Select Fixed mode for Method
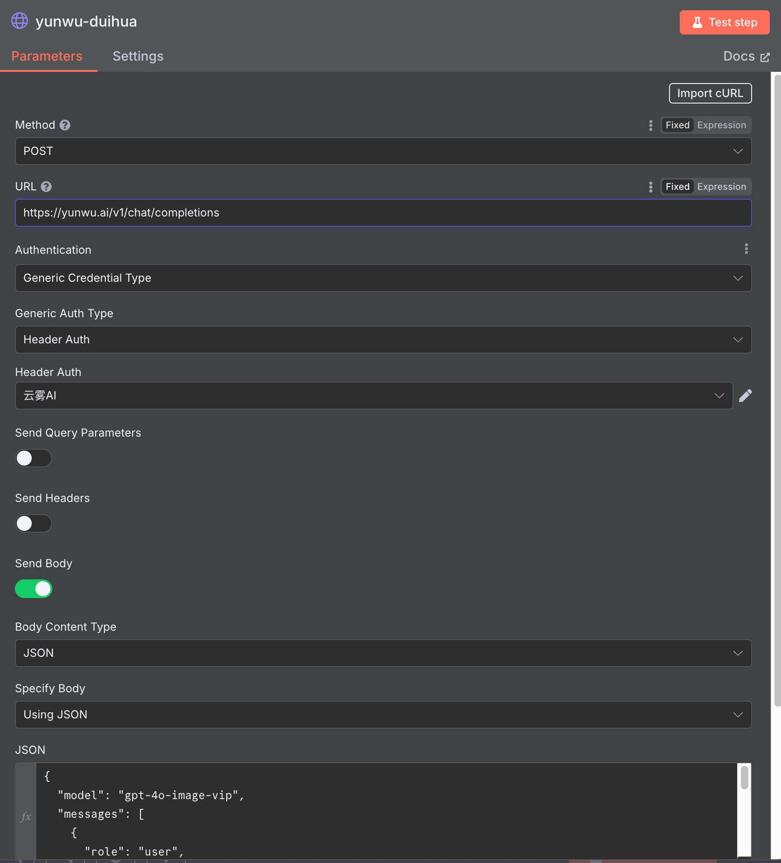 pyautogui.click(x=677, y=125)
